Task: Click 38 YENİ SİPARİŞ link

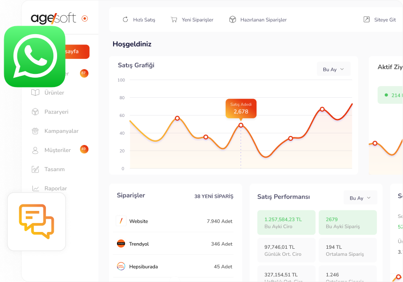Action: (214, 196)
